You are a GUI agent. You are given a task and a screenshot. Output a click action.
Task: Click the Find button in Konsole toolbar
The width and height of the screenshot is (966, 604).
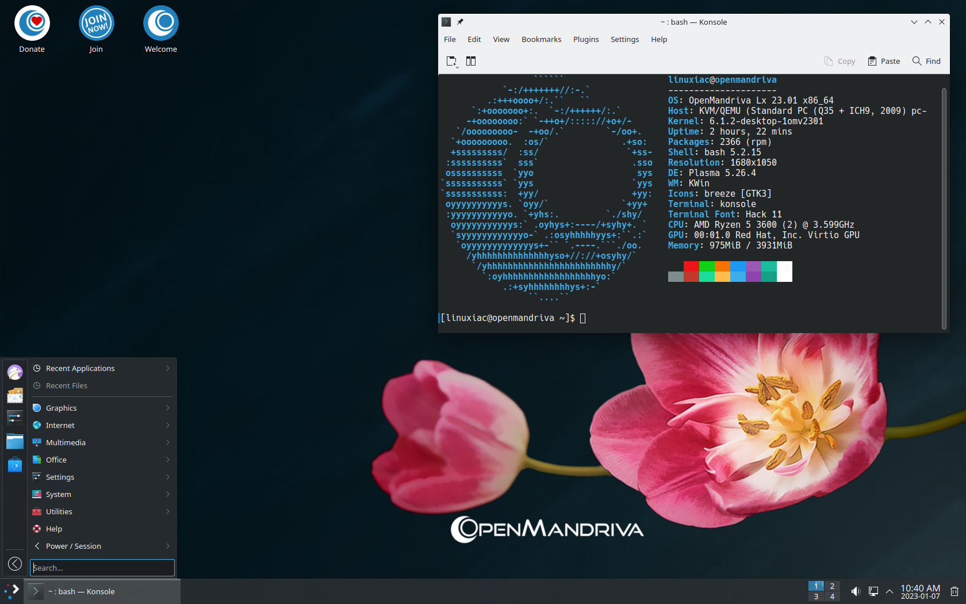coord(926,61)
